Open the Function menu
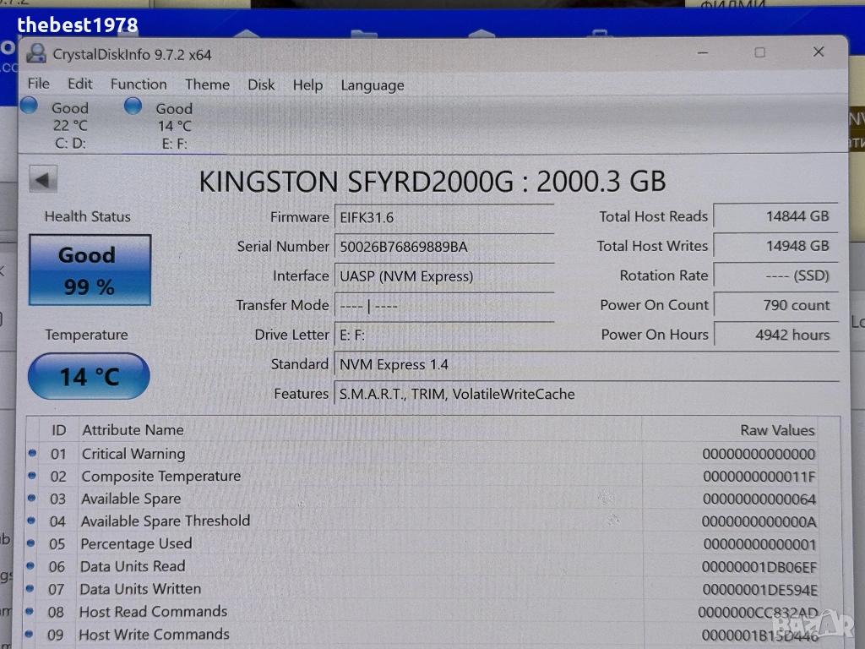The height and width of the screenshot is (649, 865). (139, 84)
